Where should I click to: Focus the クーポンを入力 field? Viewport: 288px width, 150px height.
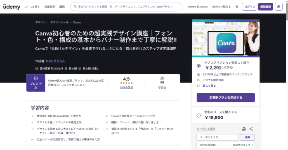tap(217, 137)
